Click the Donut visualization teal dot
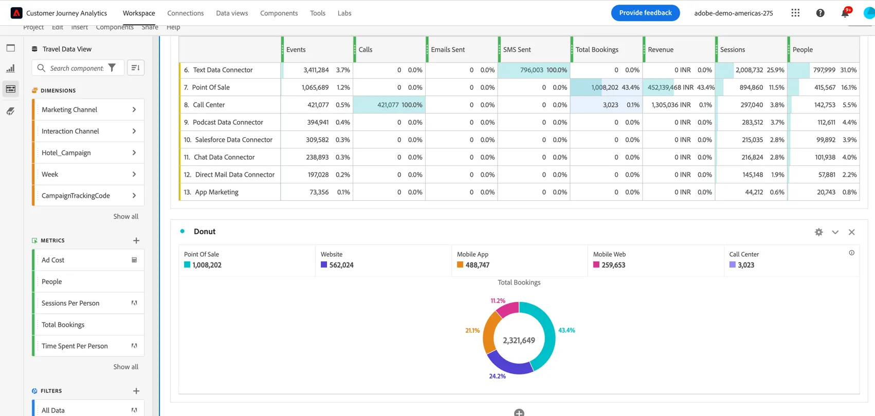875x416 pixels. click(x=183, y=231)
